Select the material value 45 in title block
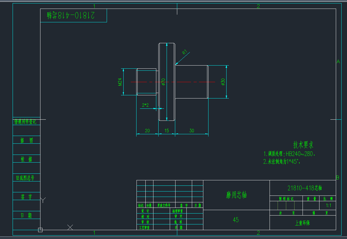 pyautogui.click(x=236, y=220)
